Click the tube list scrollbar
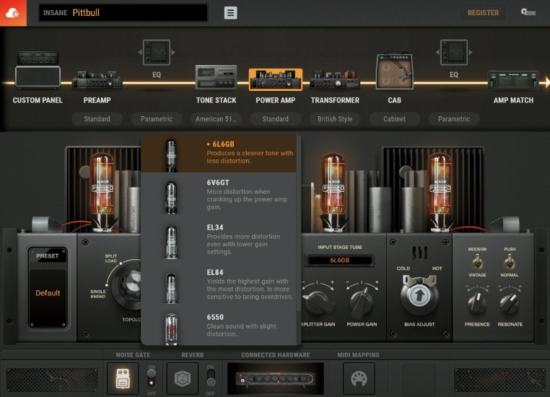 [299, 223]
